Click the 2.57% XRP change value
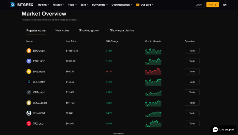Screen dimensions: 238x135 point(109,92)
